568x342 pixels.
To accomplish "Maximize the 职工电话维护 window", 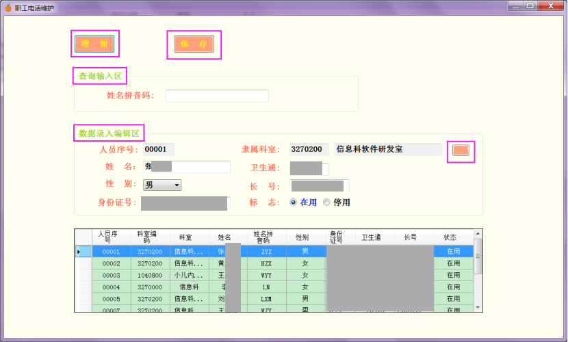I will click(x=530, y=6).
